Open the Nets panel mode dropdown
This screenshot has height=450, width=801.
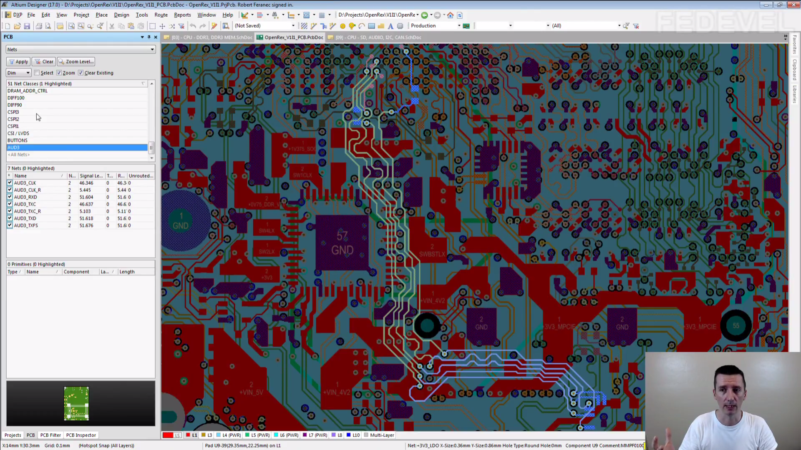[x=152, y=50]
